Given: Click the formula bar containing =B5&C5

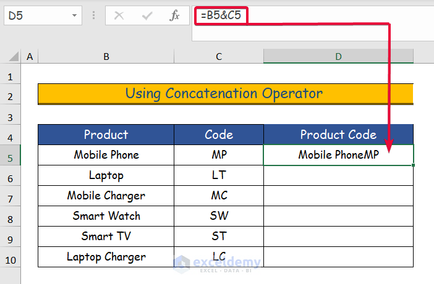Looking at the screenshot, I should (313, 23).
